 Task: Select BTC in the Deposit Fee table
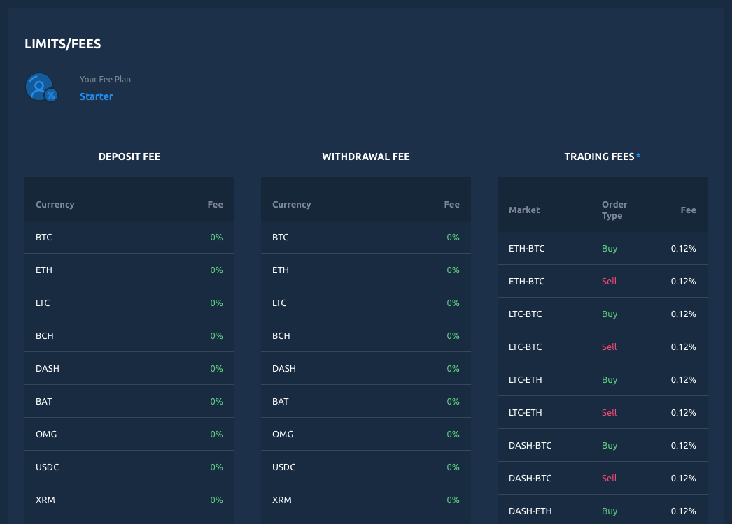44,238
